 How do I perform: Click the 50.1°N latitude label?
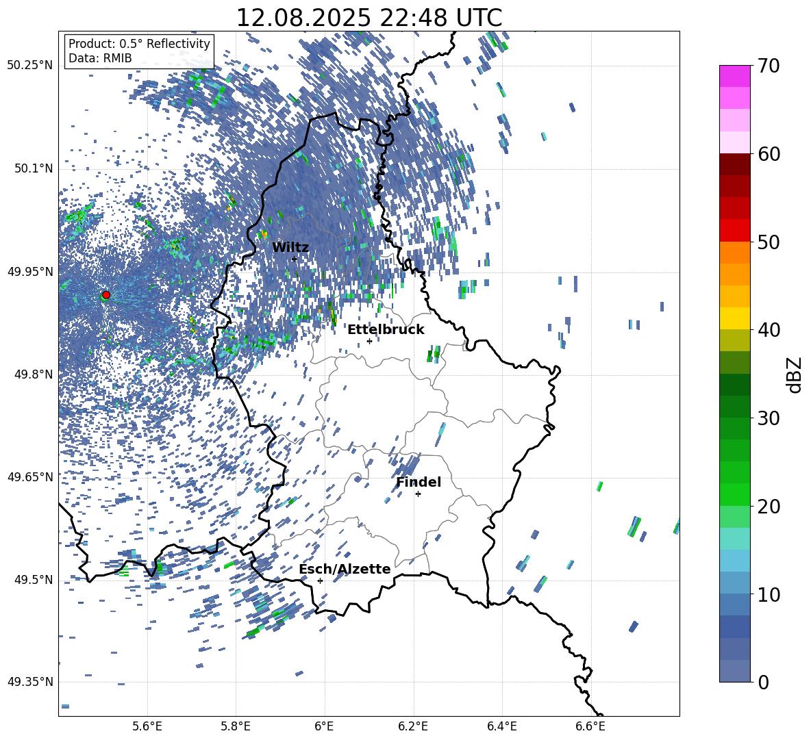33,168
